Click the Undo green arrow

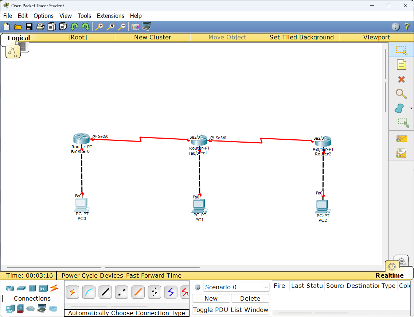74,27
